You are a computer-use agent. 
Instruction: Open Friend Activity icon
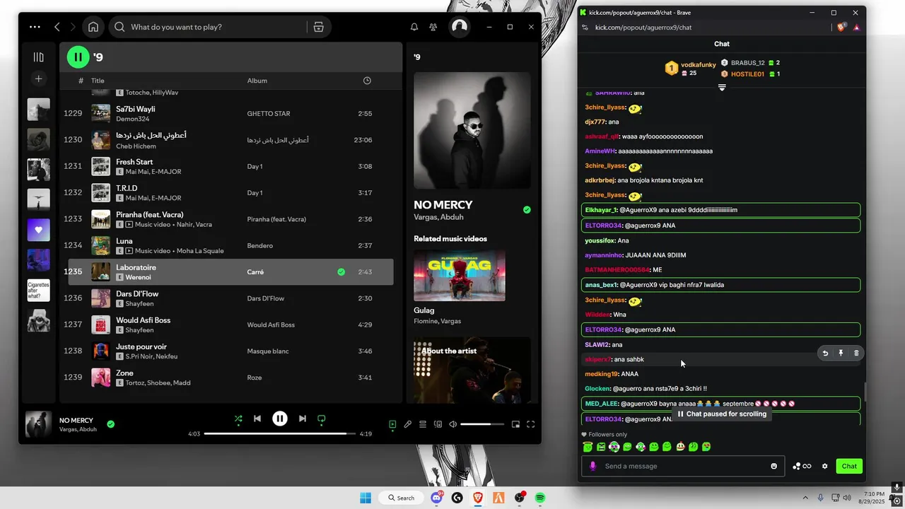click(x=433, y=27)
